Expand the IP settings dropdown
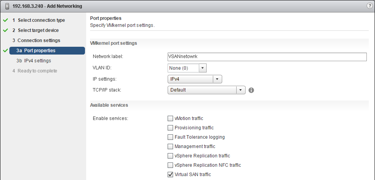Image resolution: width=375 pixels, height=180 pixels. [x=218, y=79]
